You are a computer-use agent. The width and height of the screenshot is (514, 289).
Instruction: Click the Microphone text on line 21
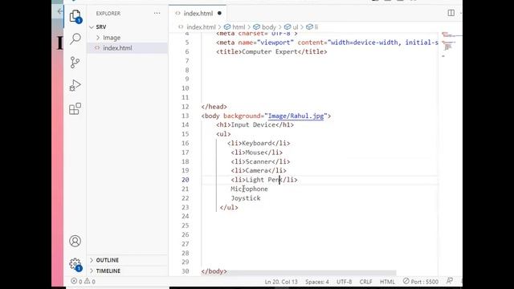[x=249, y=189]
